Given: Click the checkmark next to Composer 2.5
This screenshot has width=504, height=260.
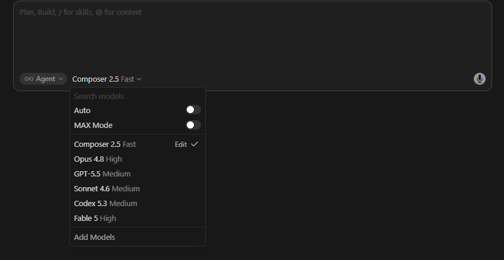Looking at the screenshot, I should (194, 145).
